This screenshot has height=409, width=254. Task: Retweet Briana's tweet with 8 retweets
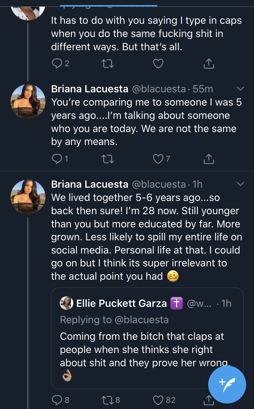click(111, 400)
